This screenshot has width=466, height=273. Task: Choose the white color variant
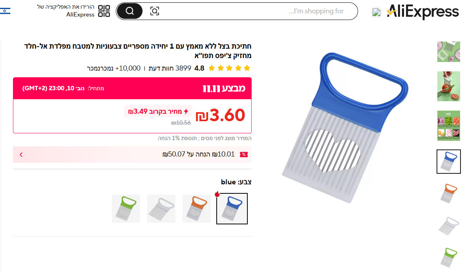(x=161, y=209)
